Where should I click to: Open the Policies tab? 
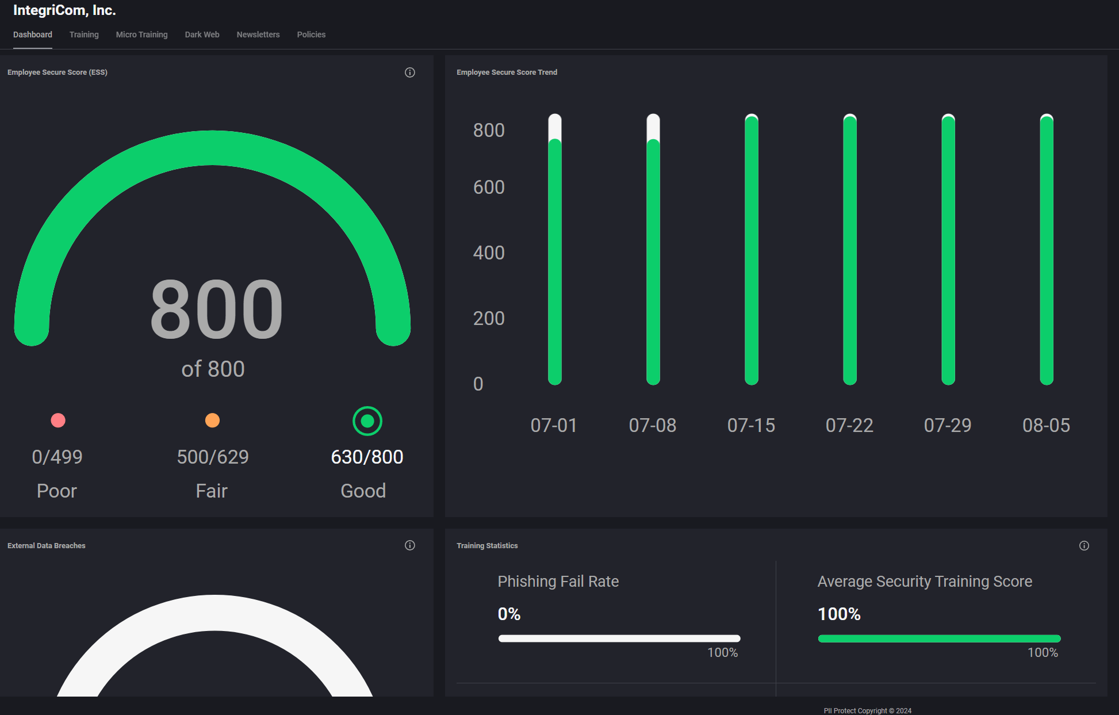311,35
